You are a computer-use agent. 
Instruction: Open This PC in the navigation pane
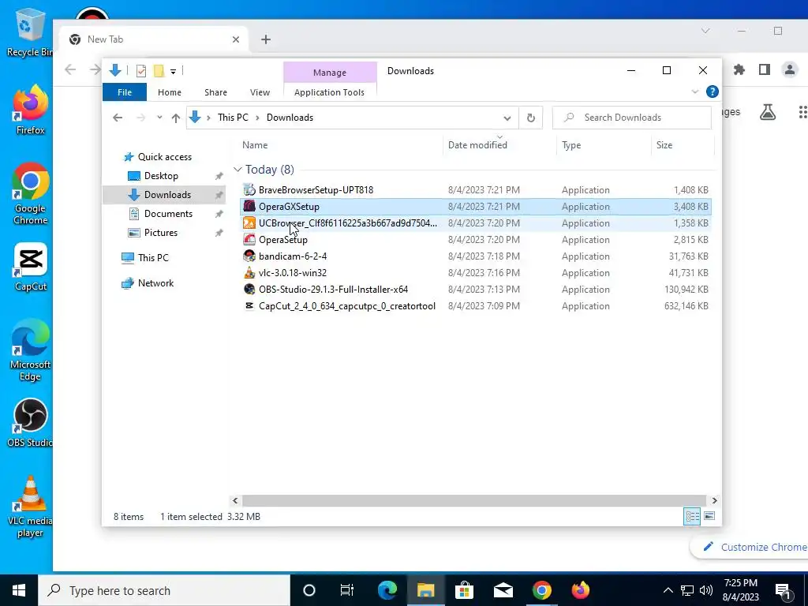153,258
